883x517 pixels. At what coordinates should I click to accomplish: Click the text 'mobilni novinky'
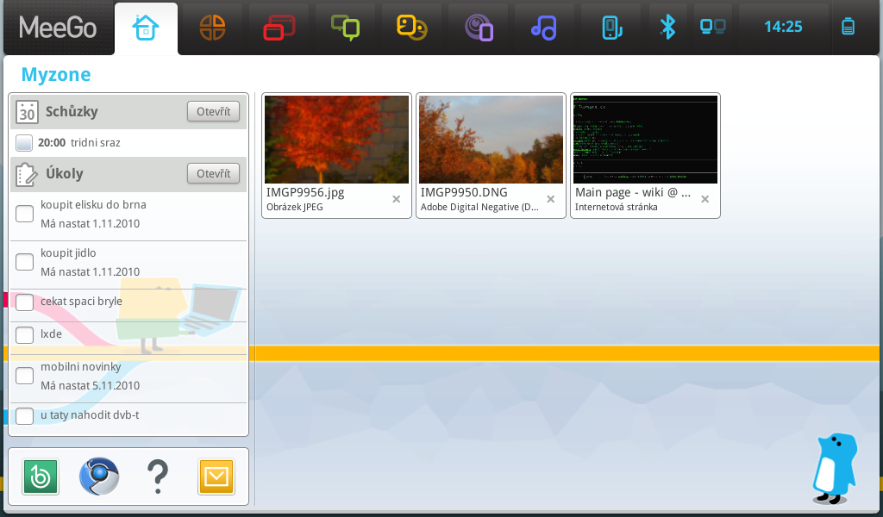(80, 367)
